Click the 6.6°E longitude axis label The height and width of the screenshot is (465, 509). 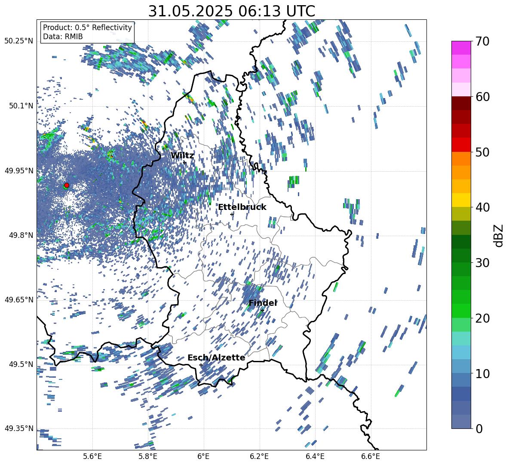pyautogui.click(x=371, y=456)
